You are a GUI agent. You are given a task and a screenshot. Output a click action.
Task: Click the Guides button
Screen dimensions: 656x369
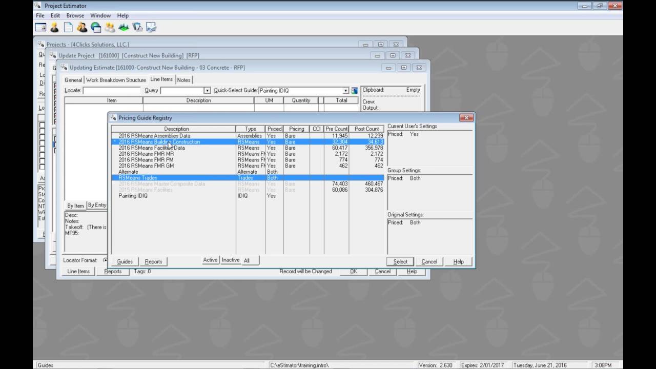pyautogui.click(x=125, y=261)
